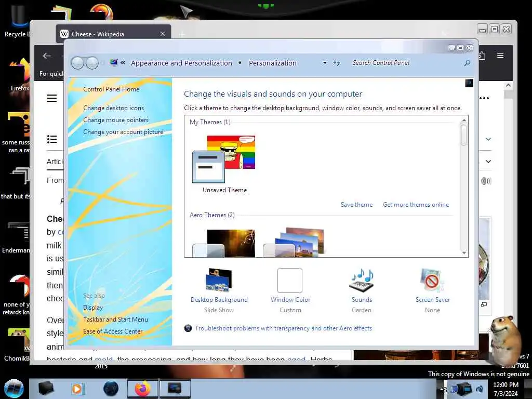The image size is (532, 399).
Task: Close the Cheese - Wikipedia tab
Action: (x=163, y=34)
